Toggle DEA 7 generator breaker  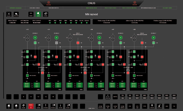154,43
